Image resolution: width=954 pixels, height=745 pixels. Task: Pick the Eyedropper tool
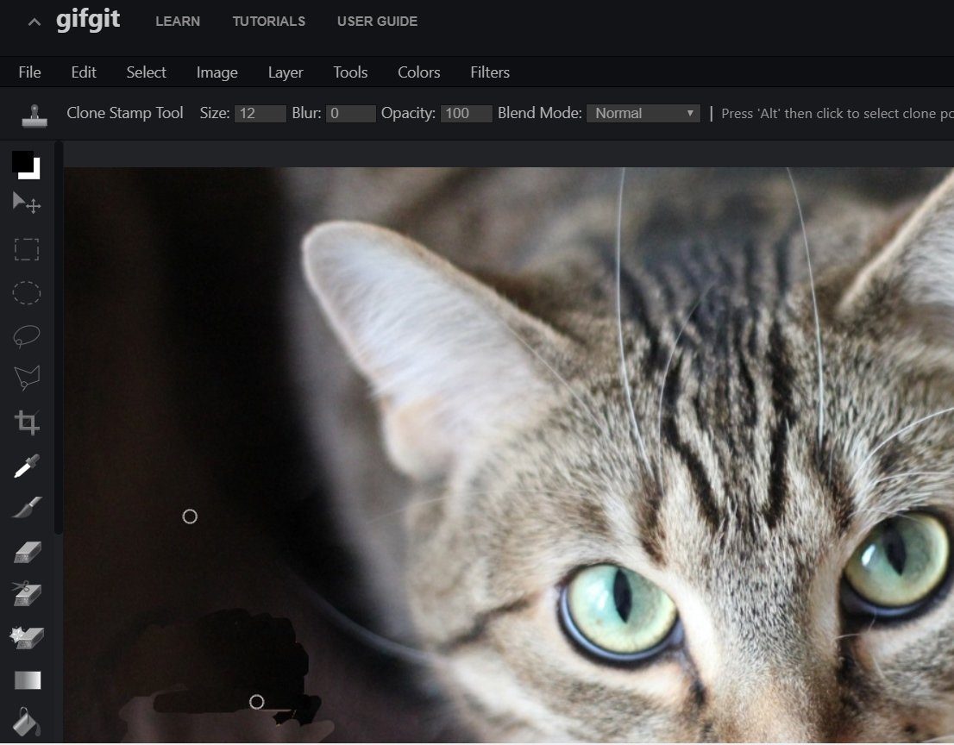click(x=27, y=466)
